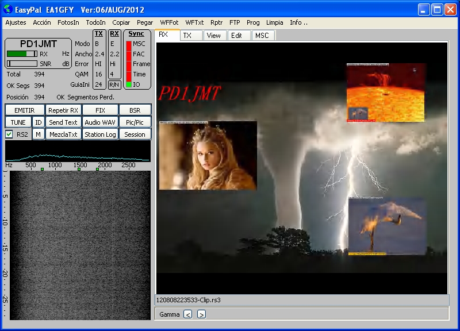This screenshot has width=460, height=331.
Task: Click the SNR level bar
Action: coord(22,63)
